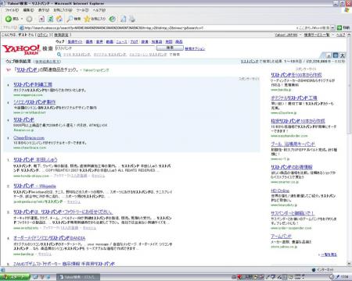The image size is (352, 281).
Task: Switch to ブログ (Blog) search tab
Action: (x=134, y=41)
